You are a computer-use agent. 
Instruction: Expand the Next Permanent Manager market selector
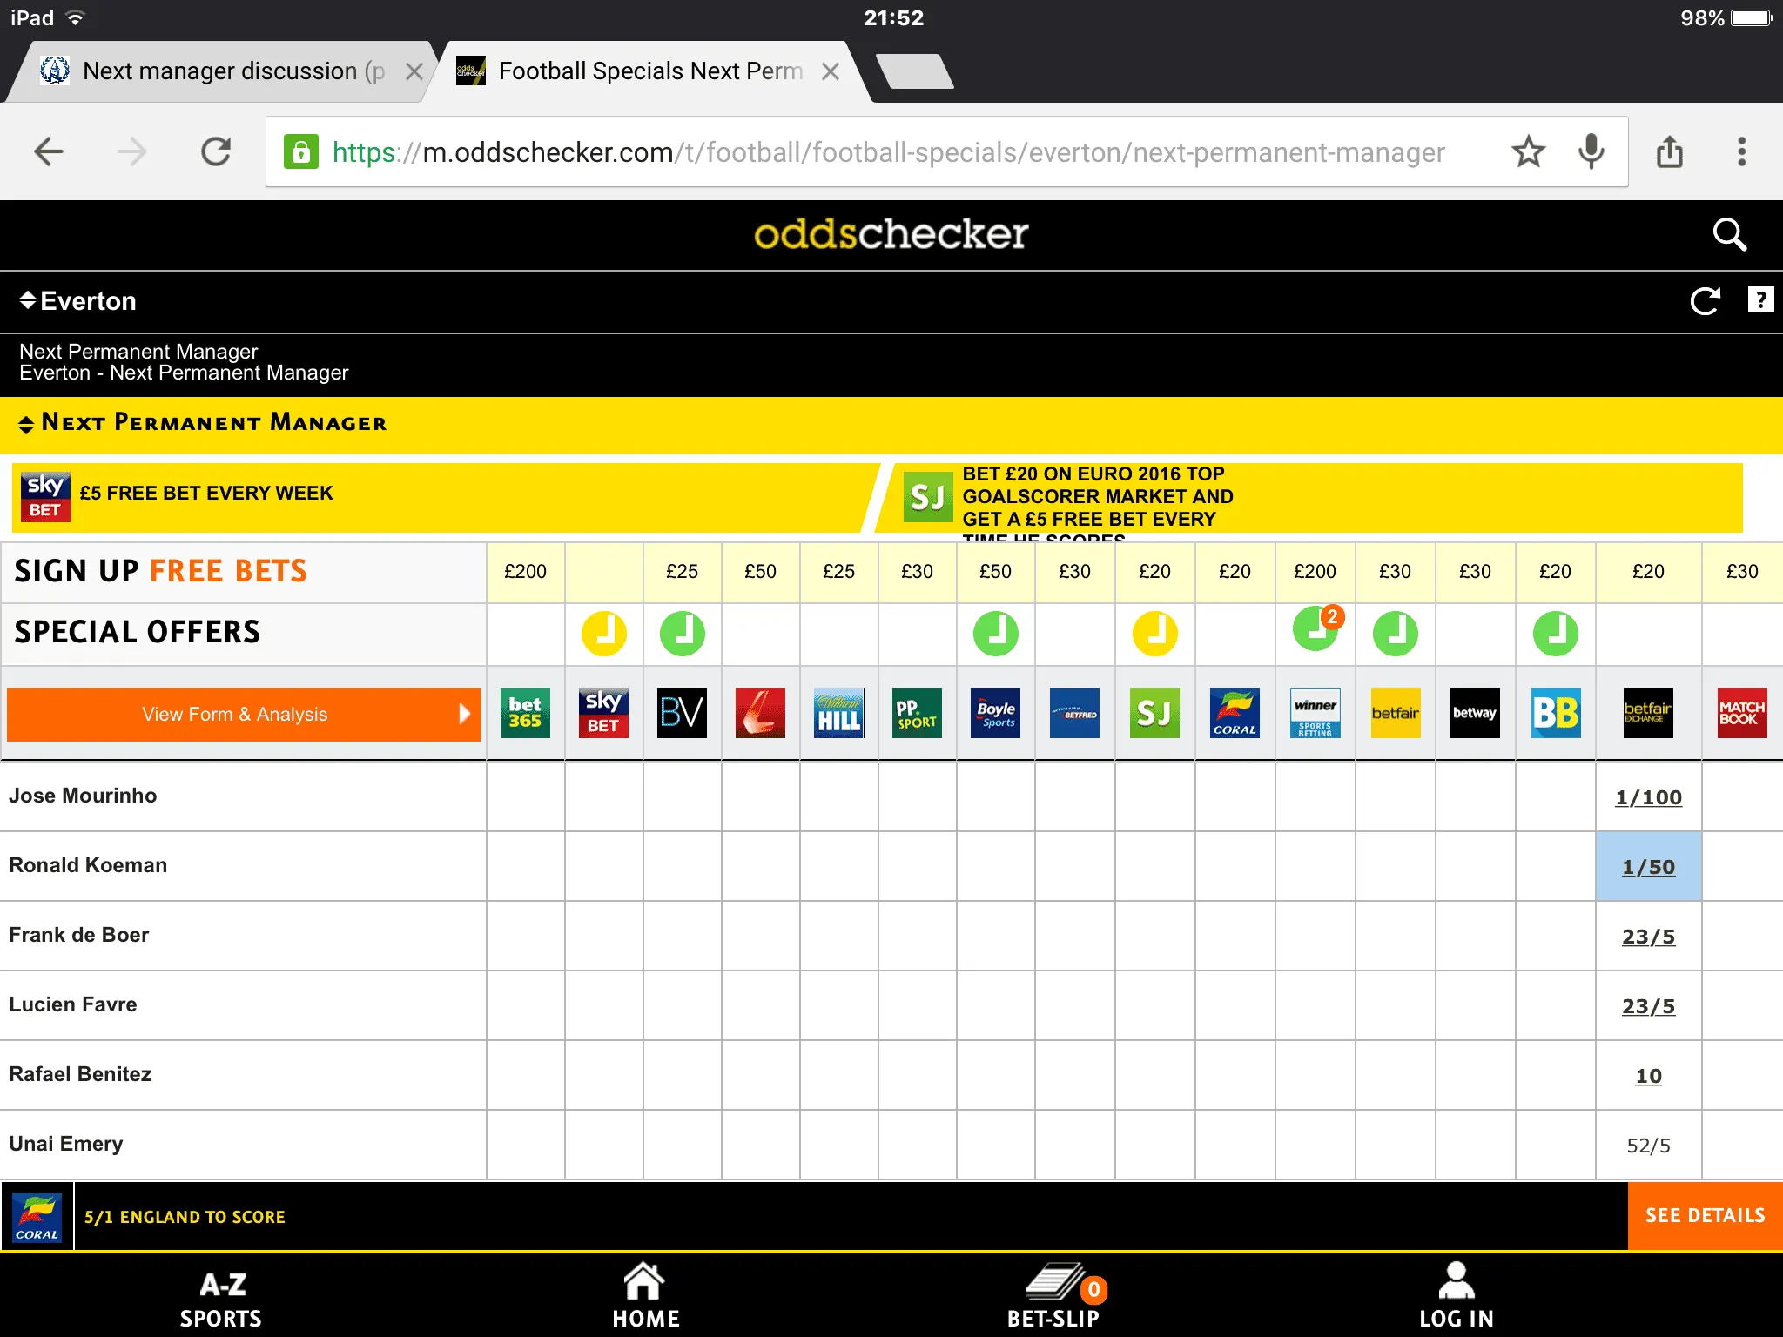[202, 423]
